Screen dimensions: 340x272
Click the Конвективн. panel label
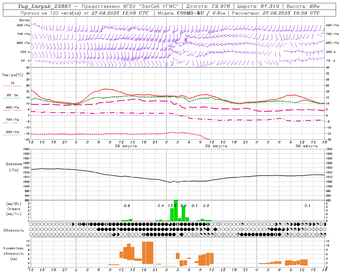click(x=14, y=248)
